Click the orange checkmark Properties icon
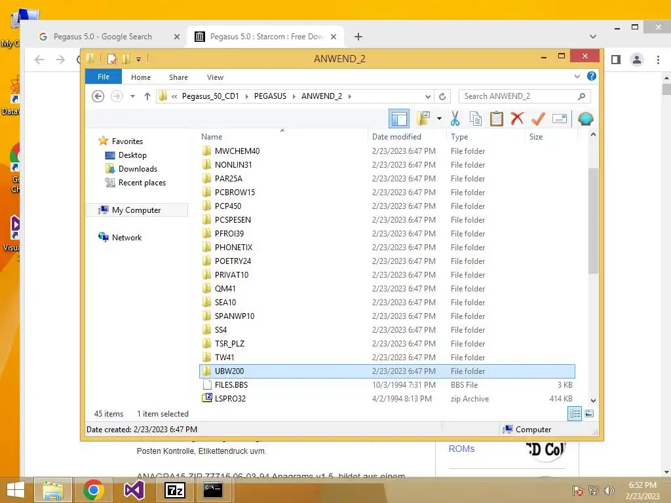671x503 pixels. tap(538, 119)
